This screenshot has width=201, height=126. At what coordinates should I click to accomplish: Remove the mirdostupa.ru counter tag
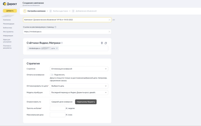57,48
